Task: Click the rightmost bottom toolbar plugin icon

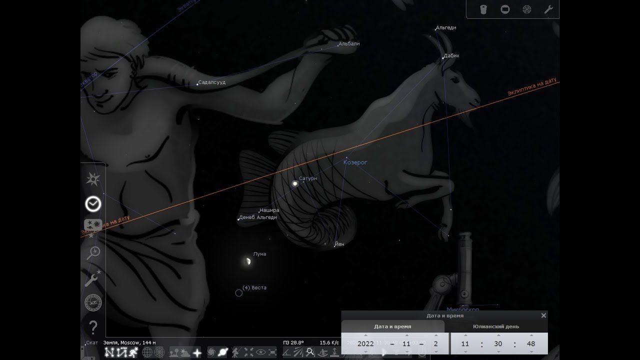Action: [333, 352]
